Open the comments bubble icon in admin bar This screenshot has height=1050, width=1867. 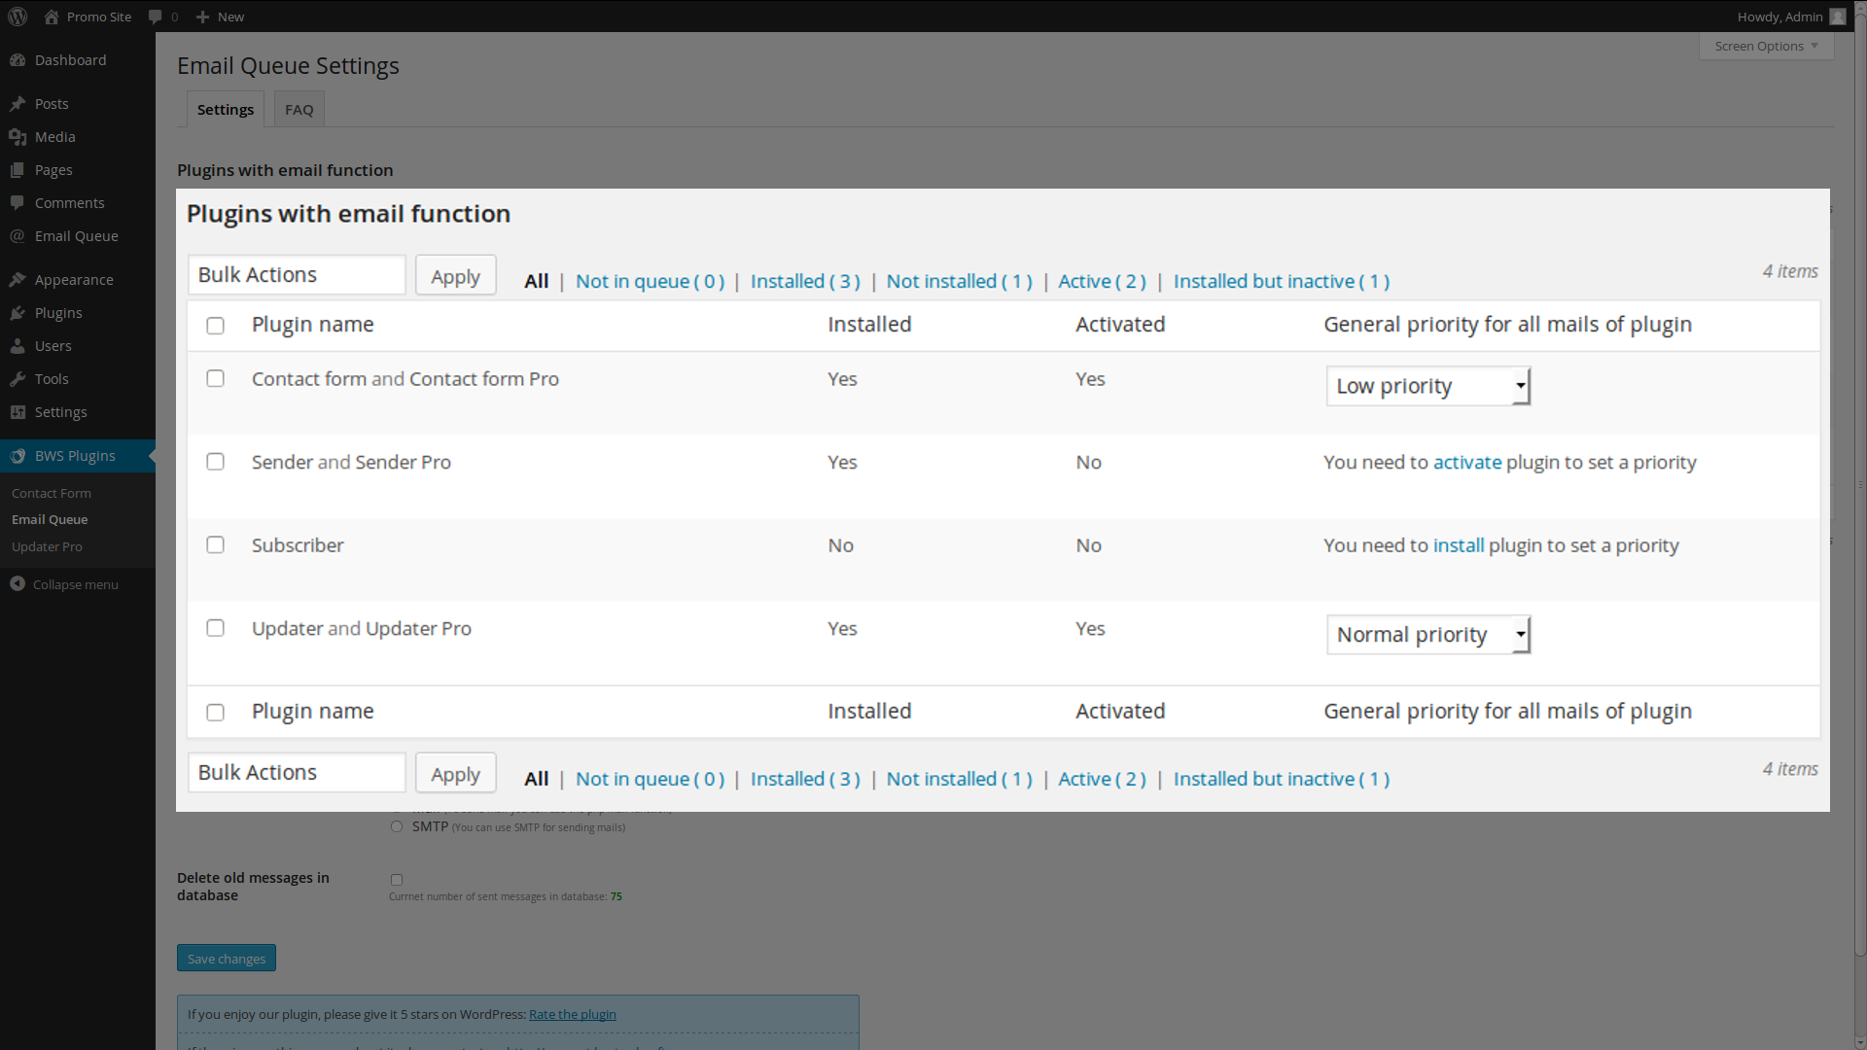tap(155, 17)
